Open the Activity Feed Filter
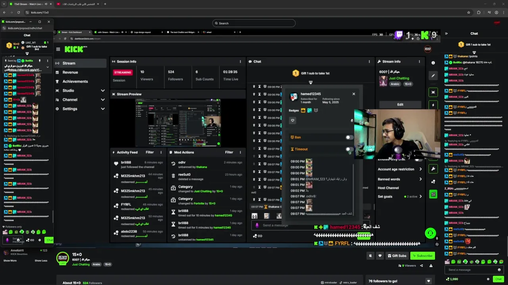 150,152
